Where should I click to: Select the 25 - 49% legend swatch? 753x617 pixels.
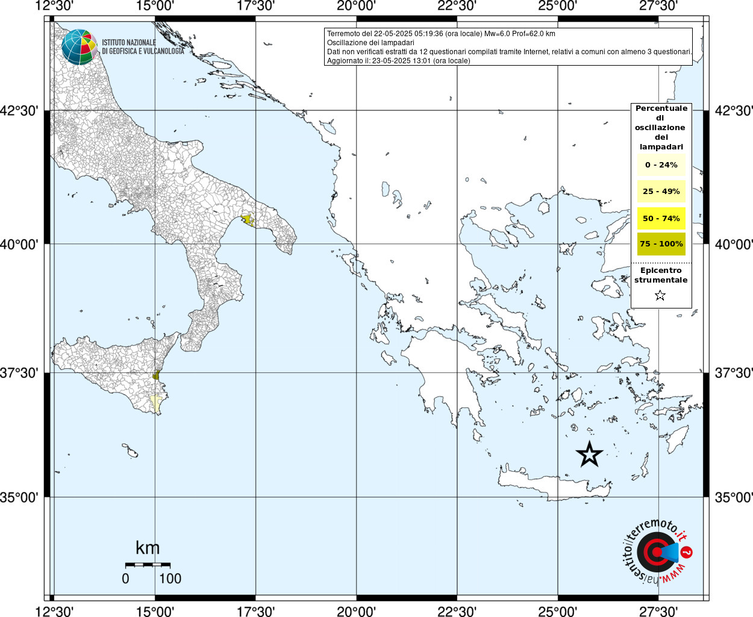click(x=661, y=192)
